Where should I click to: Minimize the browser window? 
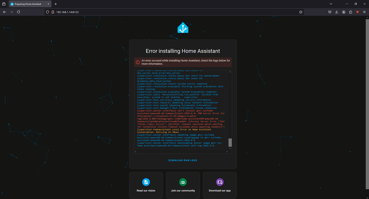click(347, 4)
